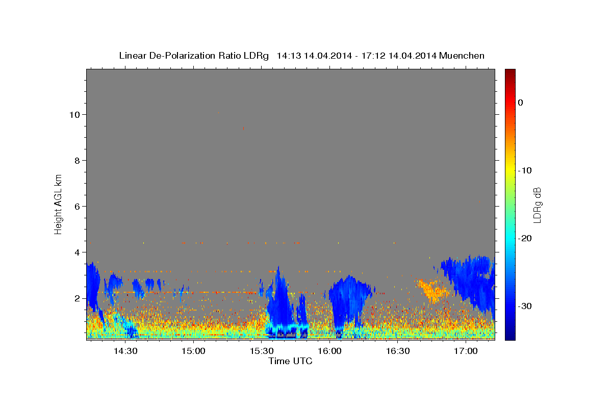Click the height tick label 6
Screen dimensions: 612x408
(x=78, y=207)
